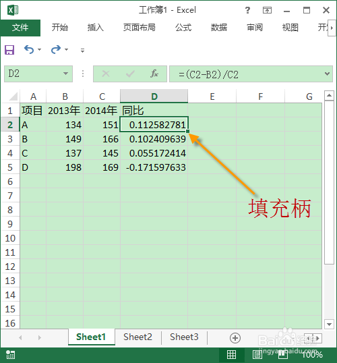This screenshot has height=363, width=337.
Task: Select the column D header
Action: 154,96
